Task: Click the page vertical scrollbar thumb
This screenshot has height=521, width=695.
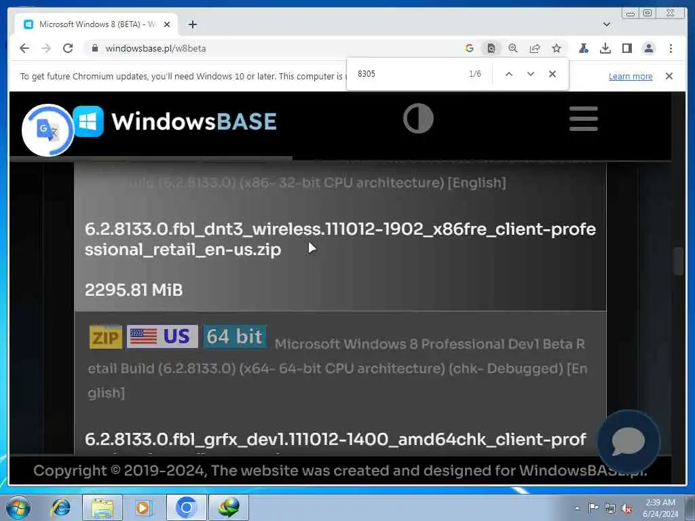Action: pos(679,261)
